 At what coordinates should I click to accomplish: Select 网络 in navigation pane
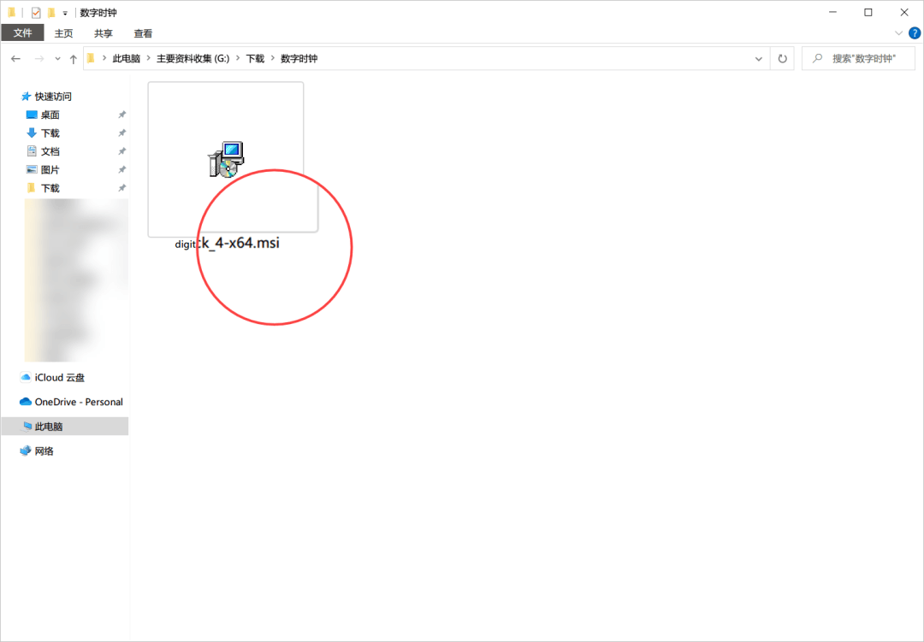37,451
